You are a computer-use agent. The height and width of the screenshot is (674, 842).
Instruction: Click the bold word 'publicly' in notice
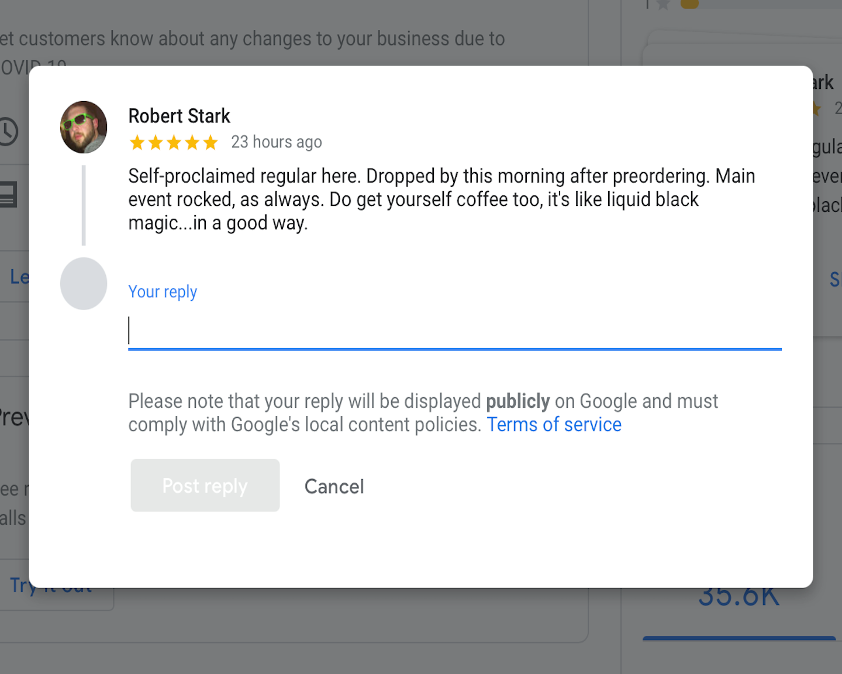517,401
